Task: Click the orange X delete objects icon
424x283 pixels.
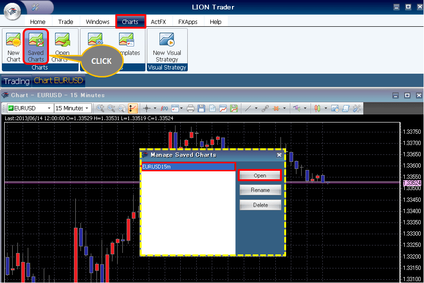Action: pyautogui.click(x=276, y=108)
